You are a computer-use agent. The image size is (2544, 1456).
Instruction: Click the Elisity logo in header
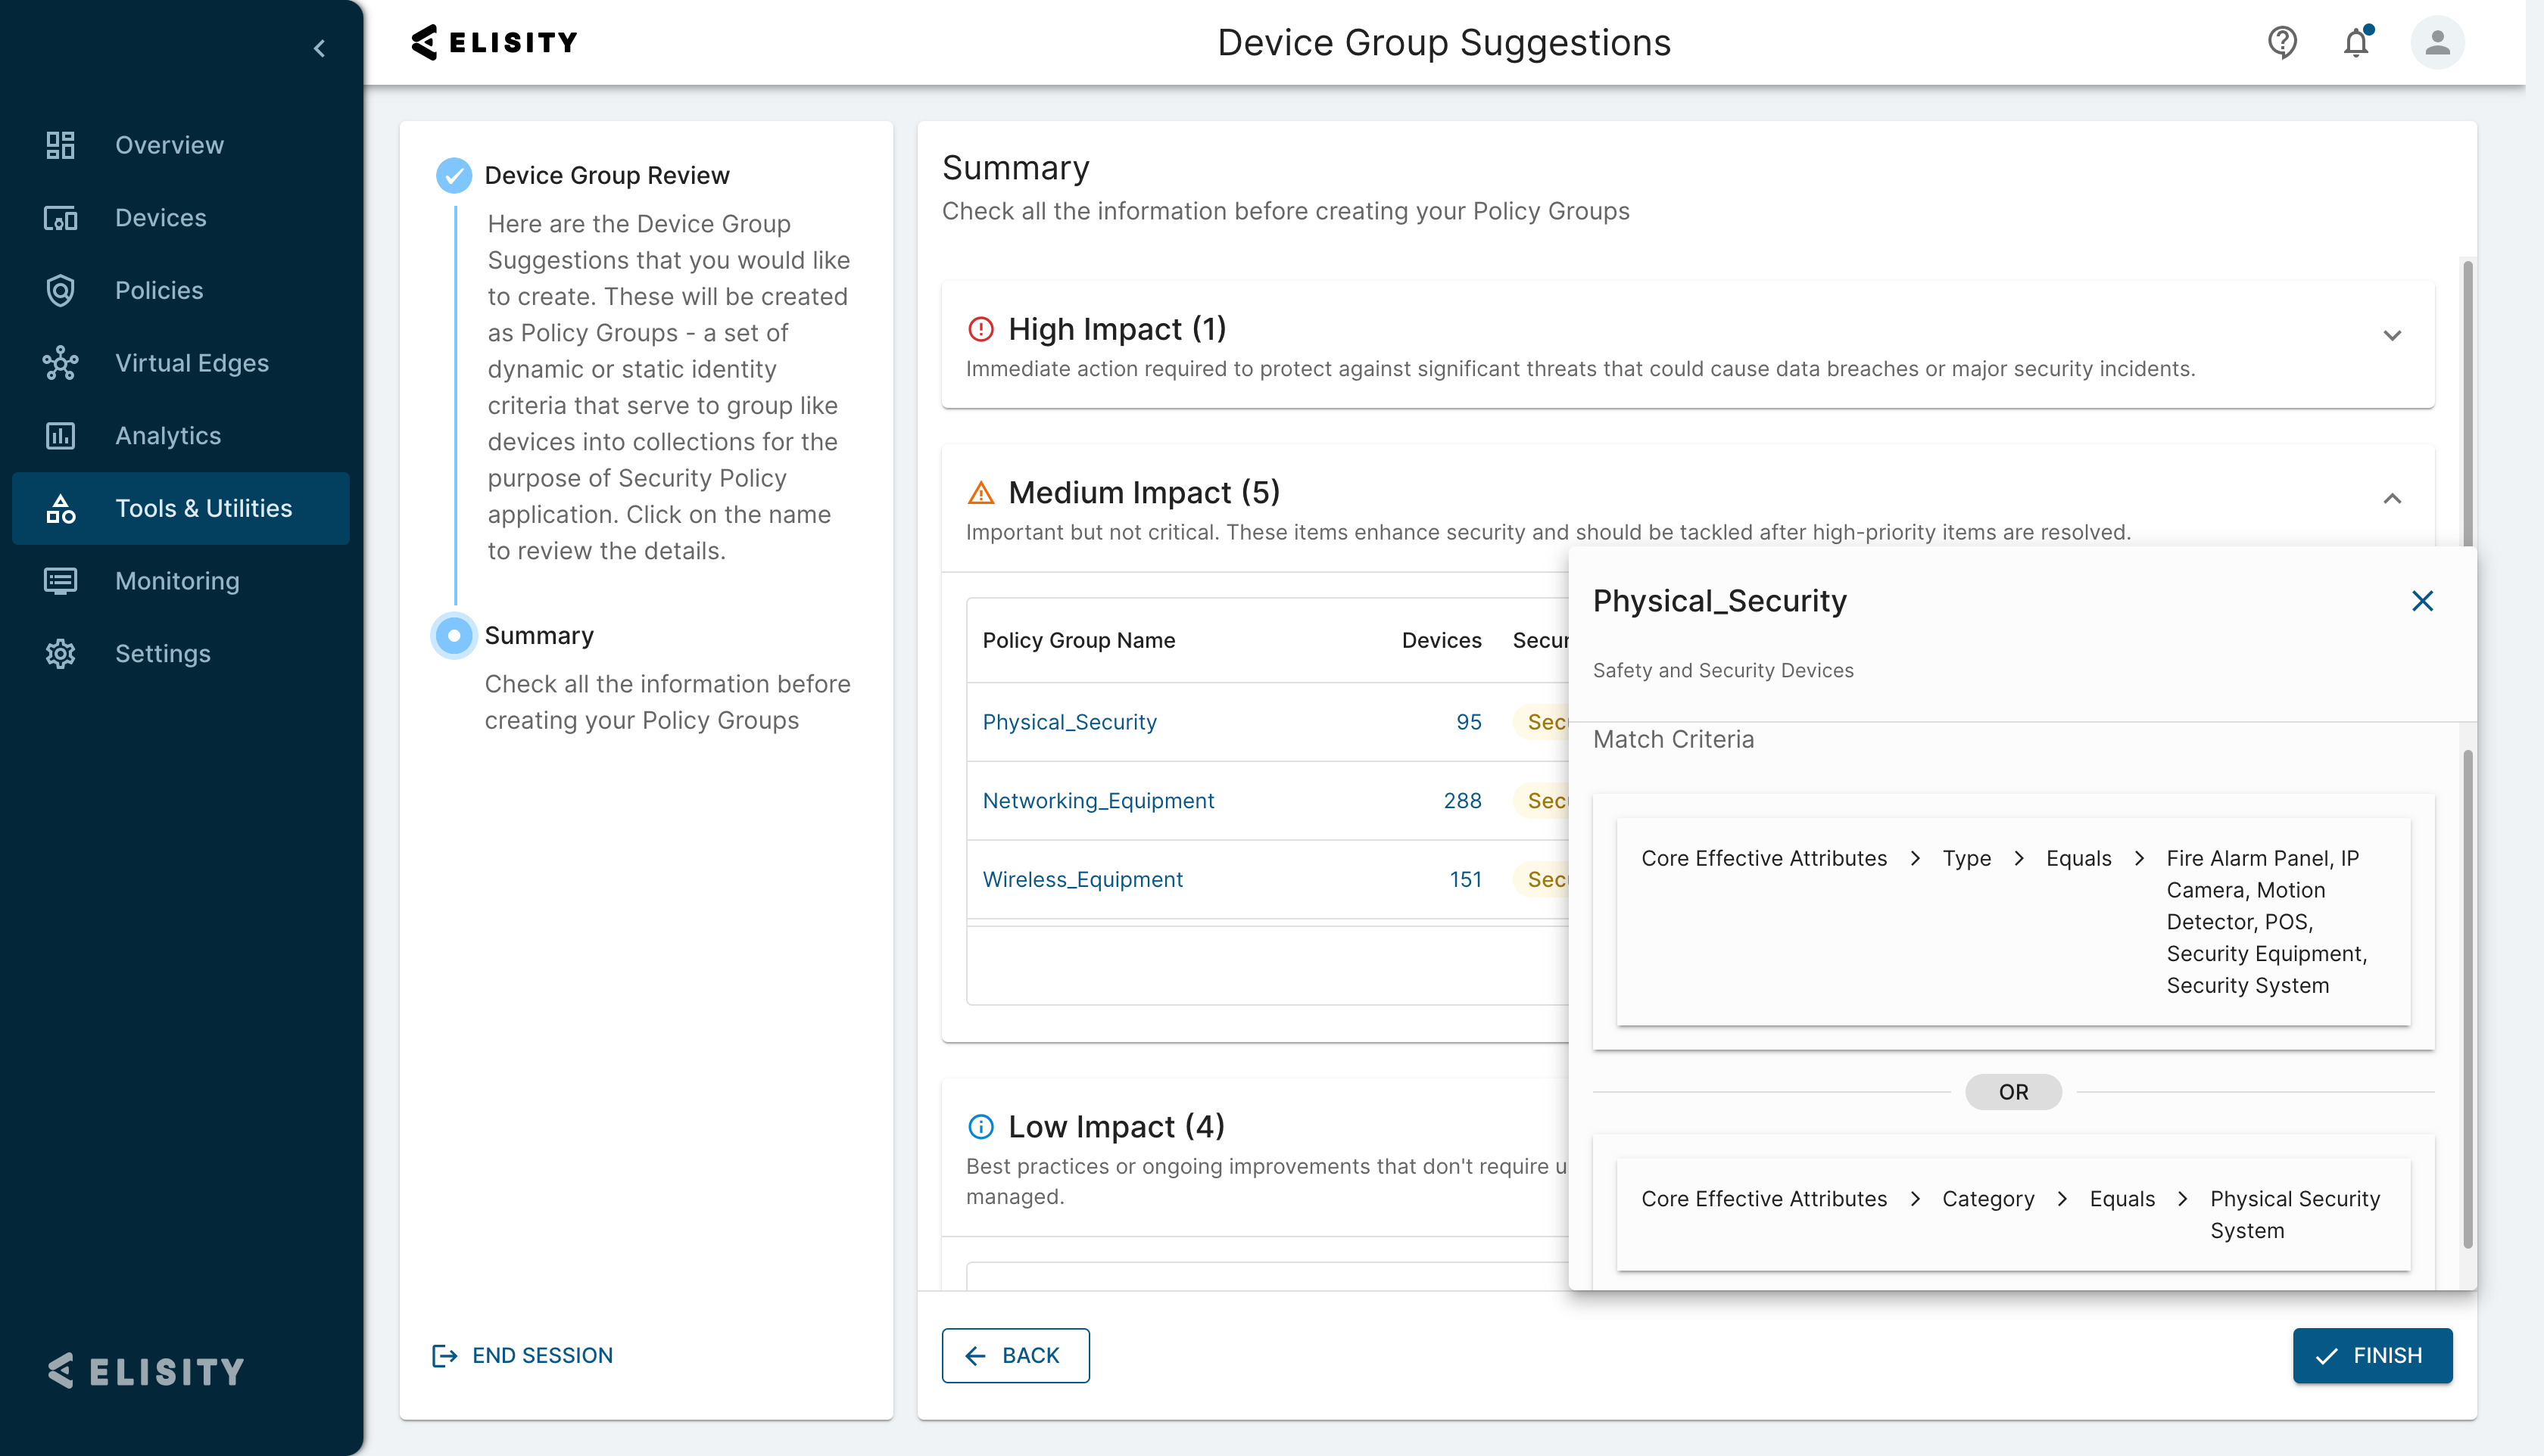494,42
